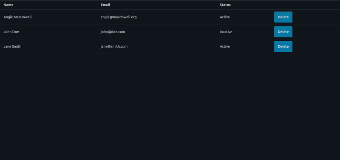Select the Name column header
Viewport: 340px width, 160px height.
point(8,5)
